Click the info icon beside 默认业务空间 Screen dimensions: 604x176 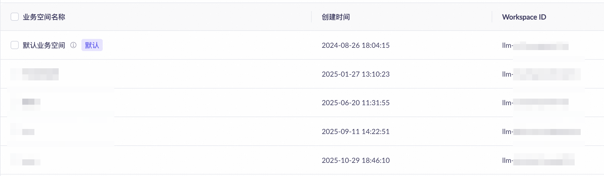pos(73,45)
